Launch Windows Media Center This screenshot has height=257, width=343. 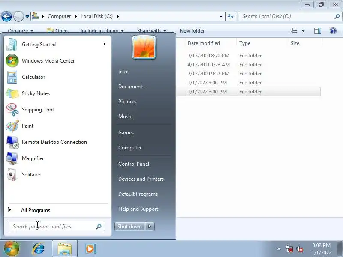(x=57, y=61)
